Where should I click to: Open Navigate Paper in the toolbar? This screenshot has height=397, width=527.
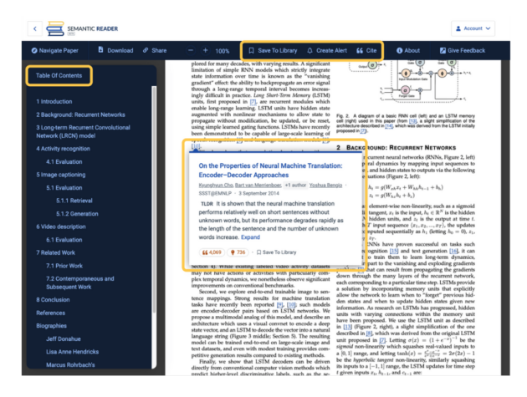point(54,50)
